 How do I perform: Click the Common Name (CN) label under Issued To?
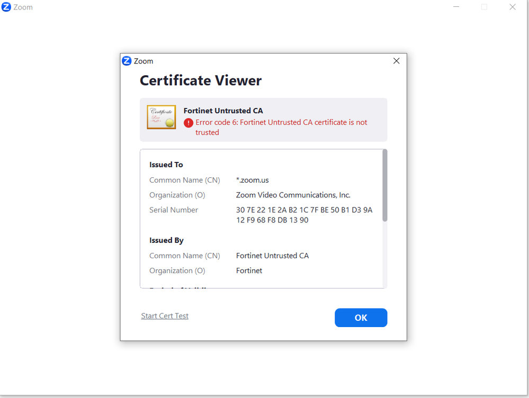185,180
